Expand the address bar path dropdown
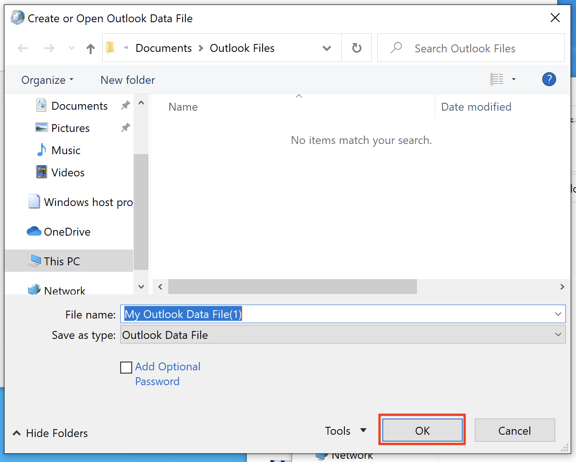The width and height of the screenshot is (576, 462). click(327, 49)
